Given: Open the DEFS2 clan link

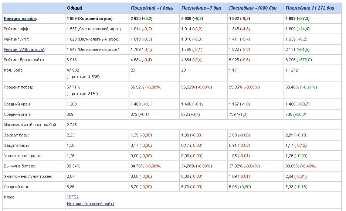Looking at the screenshot, I should 73,197.
